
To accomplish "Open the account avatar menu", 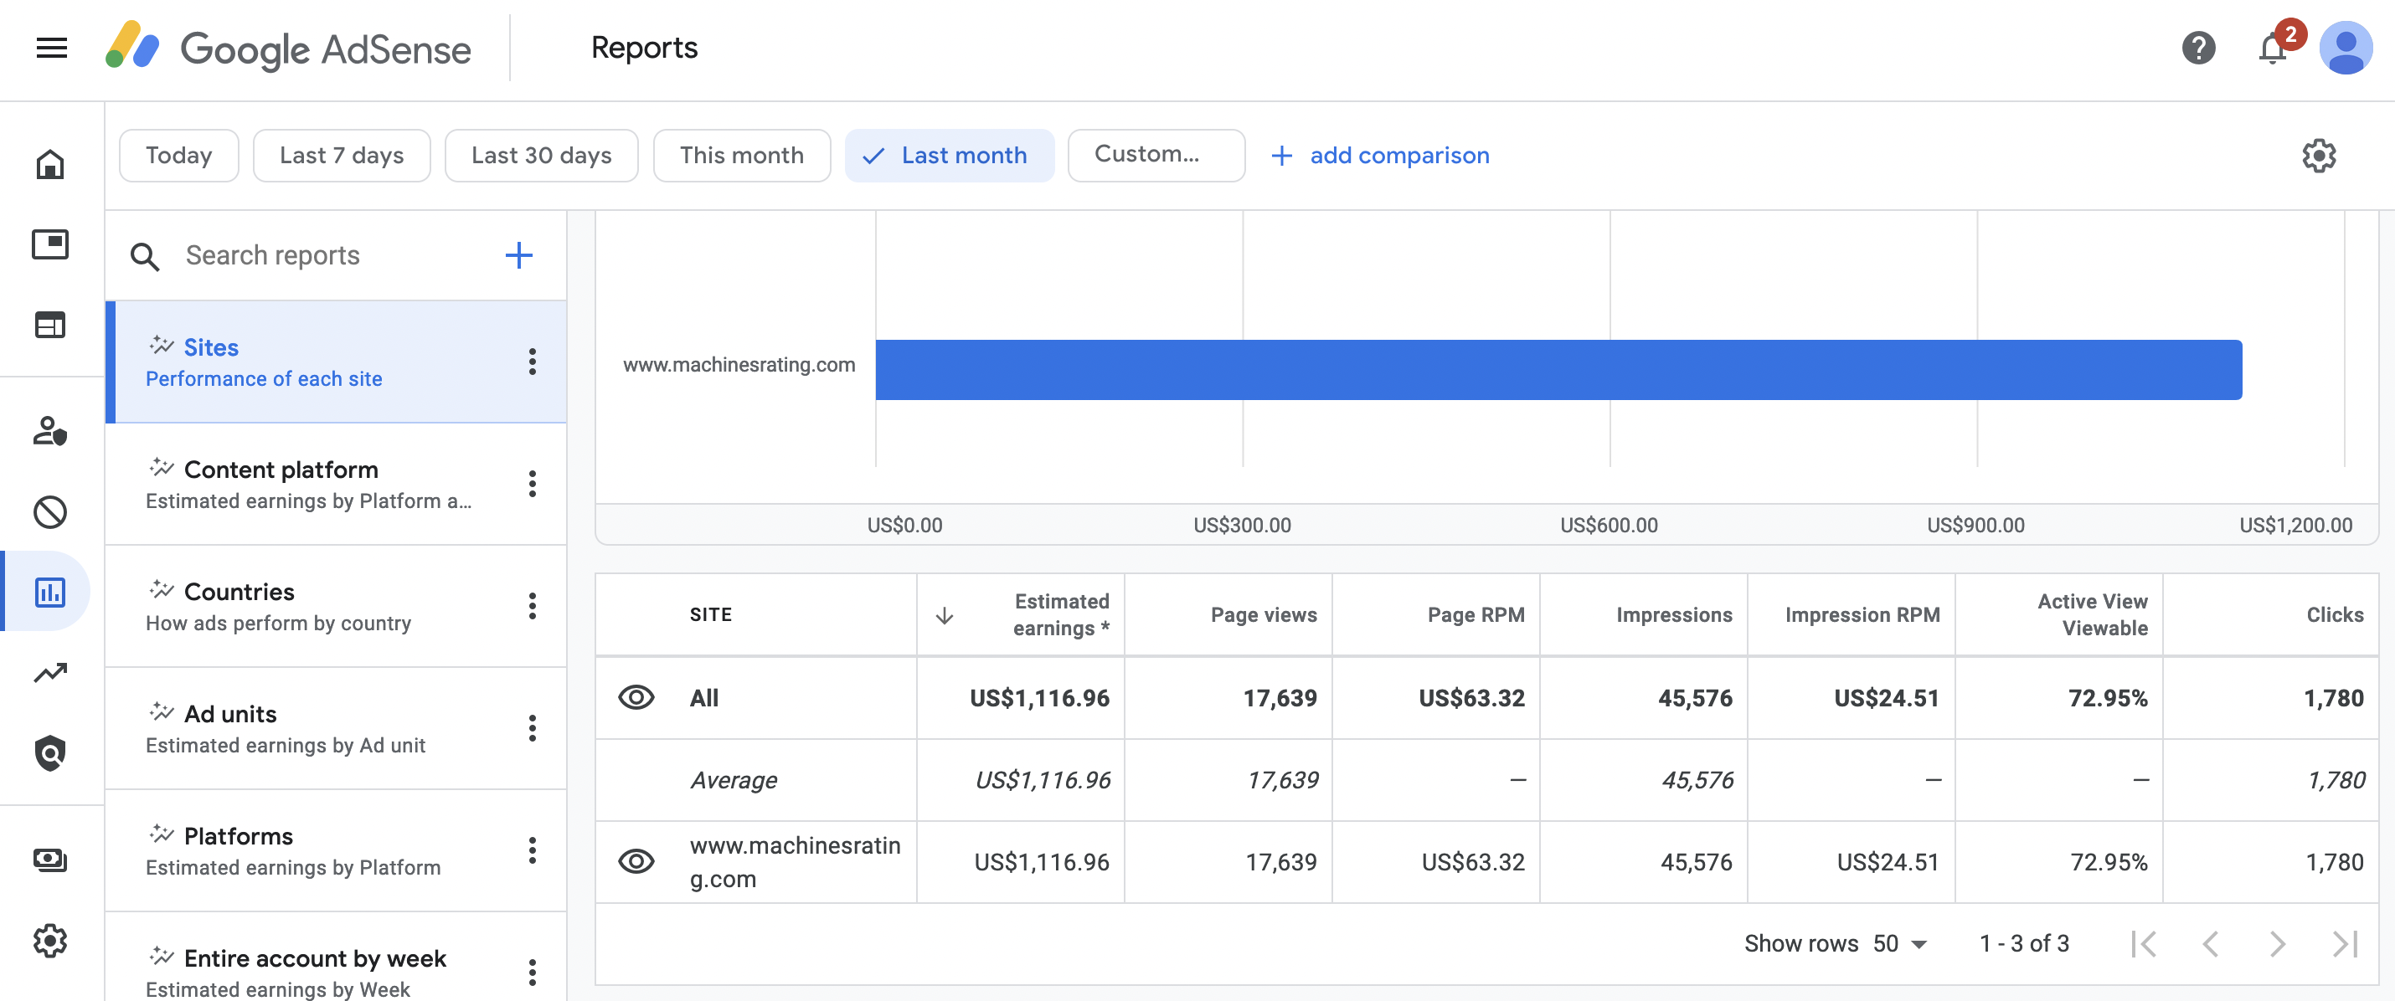I will coord(2346,48).
